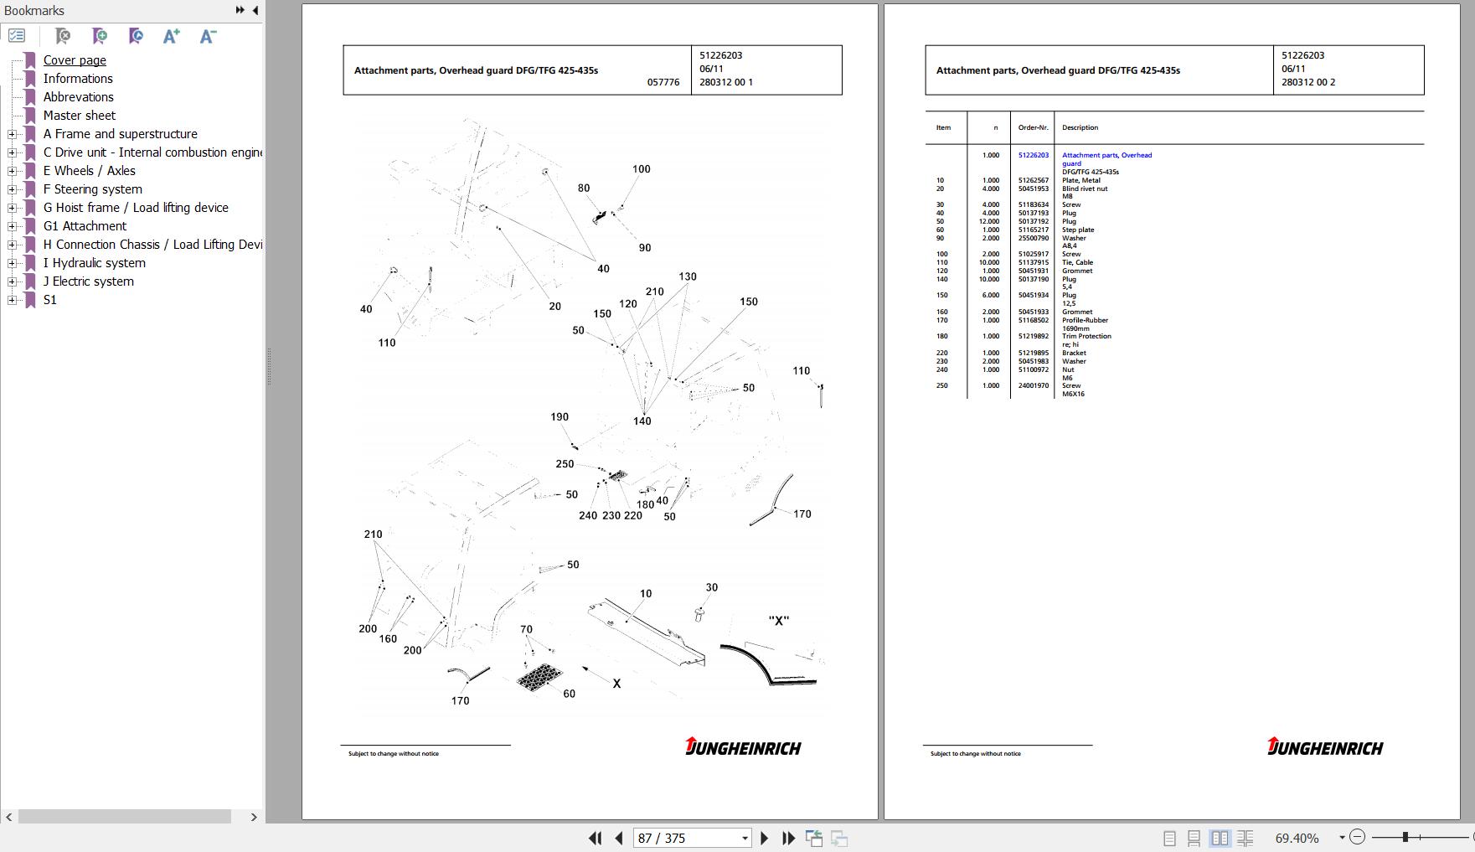Image resolution: width=1475 pixels, height=852 pixels.
Task: Select single page view
Action: coord(1169,838)
